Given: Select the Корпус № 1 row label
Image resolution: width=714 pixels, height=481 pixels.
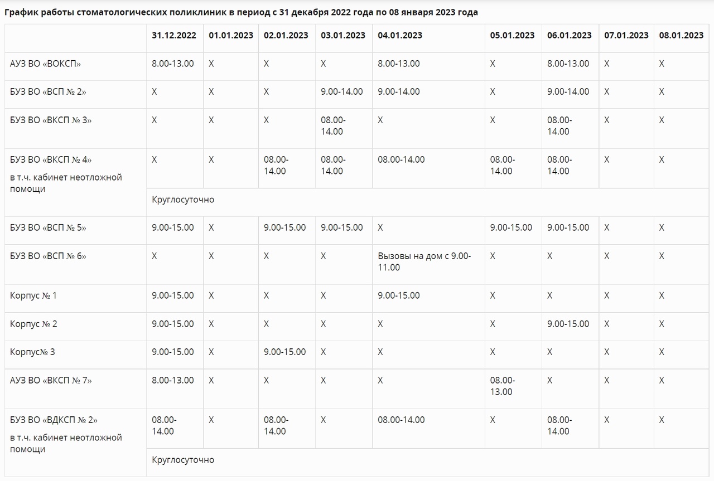Looking at the screenshot, I should (33, 295).
